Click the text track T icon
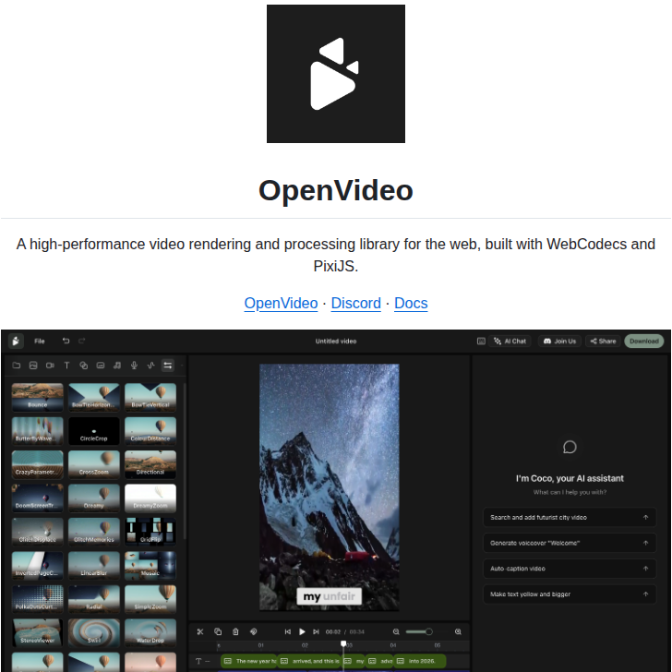 pos(198,661)
